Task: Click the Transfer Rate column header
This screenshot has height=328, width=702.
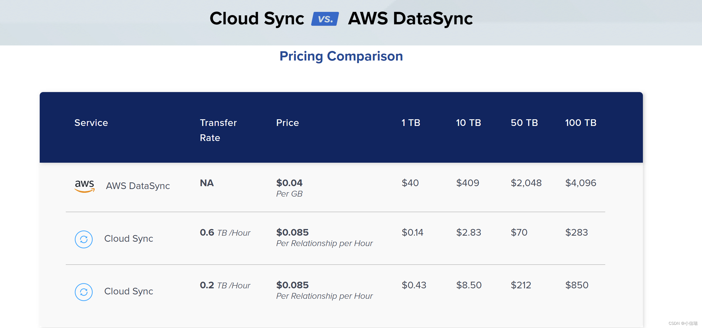Action: click(218, 130)
